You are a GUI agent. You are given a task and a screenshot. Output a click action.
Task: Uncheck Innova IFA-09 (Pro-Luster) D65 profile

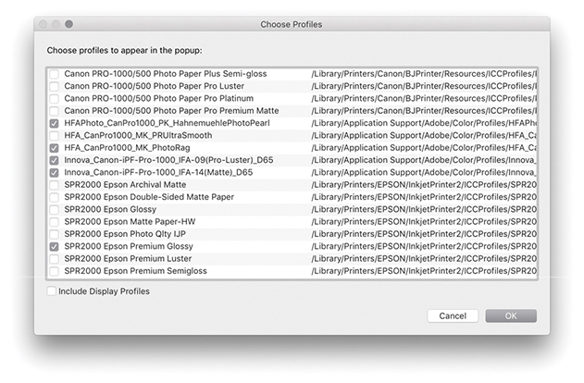point(54,160)
